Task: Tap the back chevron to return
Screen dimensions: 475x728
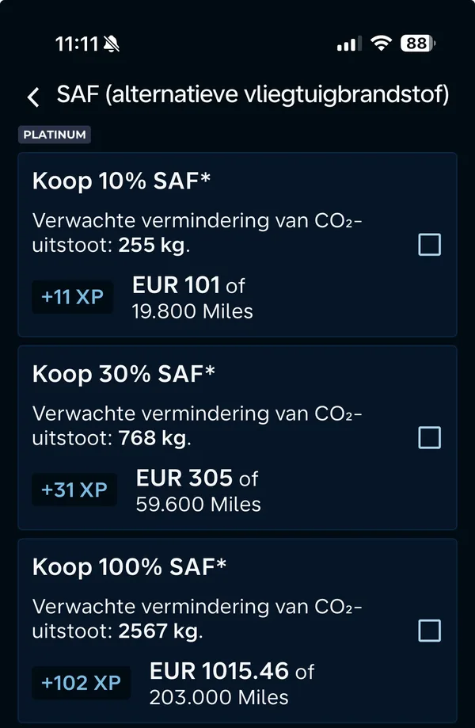Action: tap(32, 95)
